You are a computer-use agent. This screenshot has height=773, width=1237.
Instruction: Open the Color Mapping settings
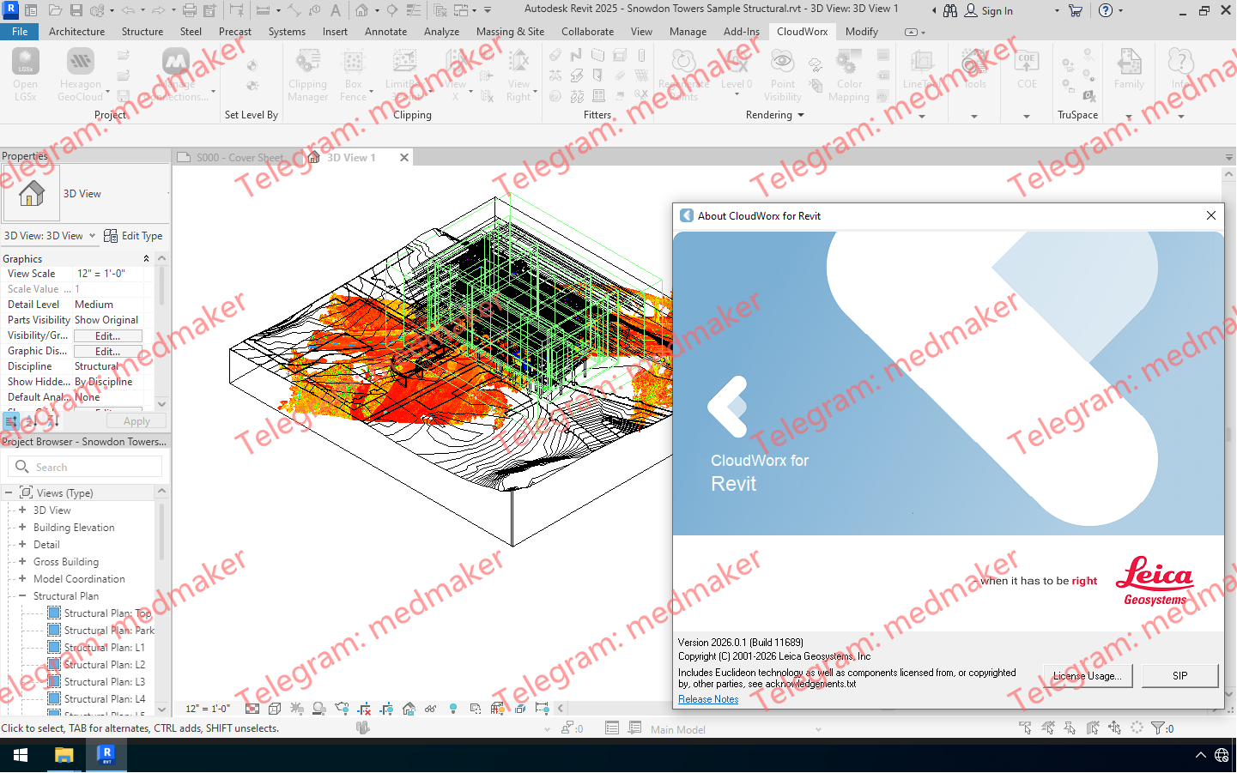(849, 74)
